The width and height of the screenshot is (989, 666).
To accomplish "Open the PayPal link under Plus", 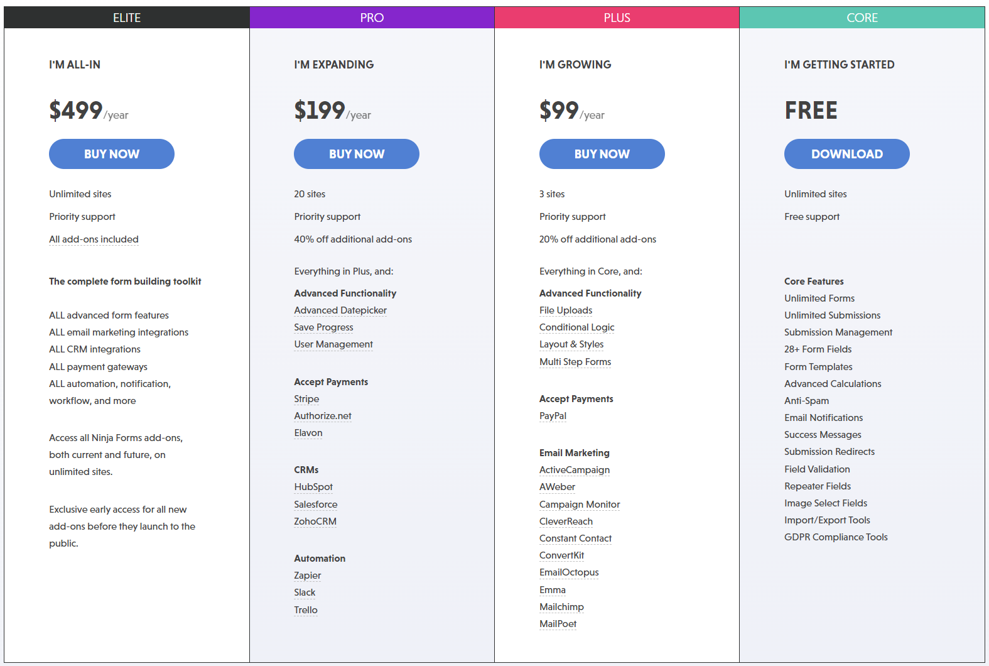I will click(552, 415).
